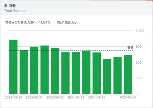Click the average value '평균: 820.68'
The height and width of the screenshot is (108, 153).
coord(67,22)
